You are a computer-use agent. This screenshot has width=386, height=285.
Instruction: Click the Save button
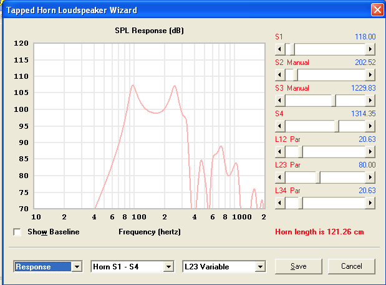pos(298,266)
